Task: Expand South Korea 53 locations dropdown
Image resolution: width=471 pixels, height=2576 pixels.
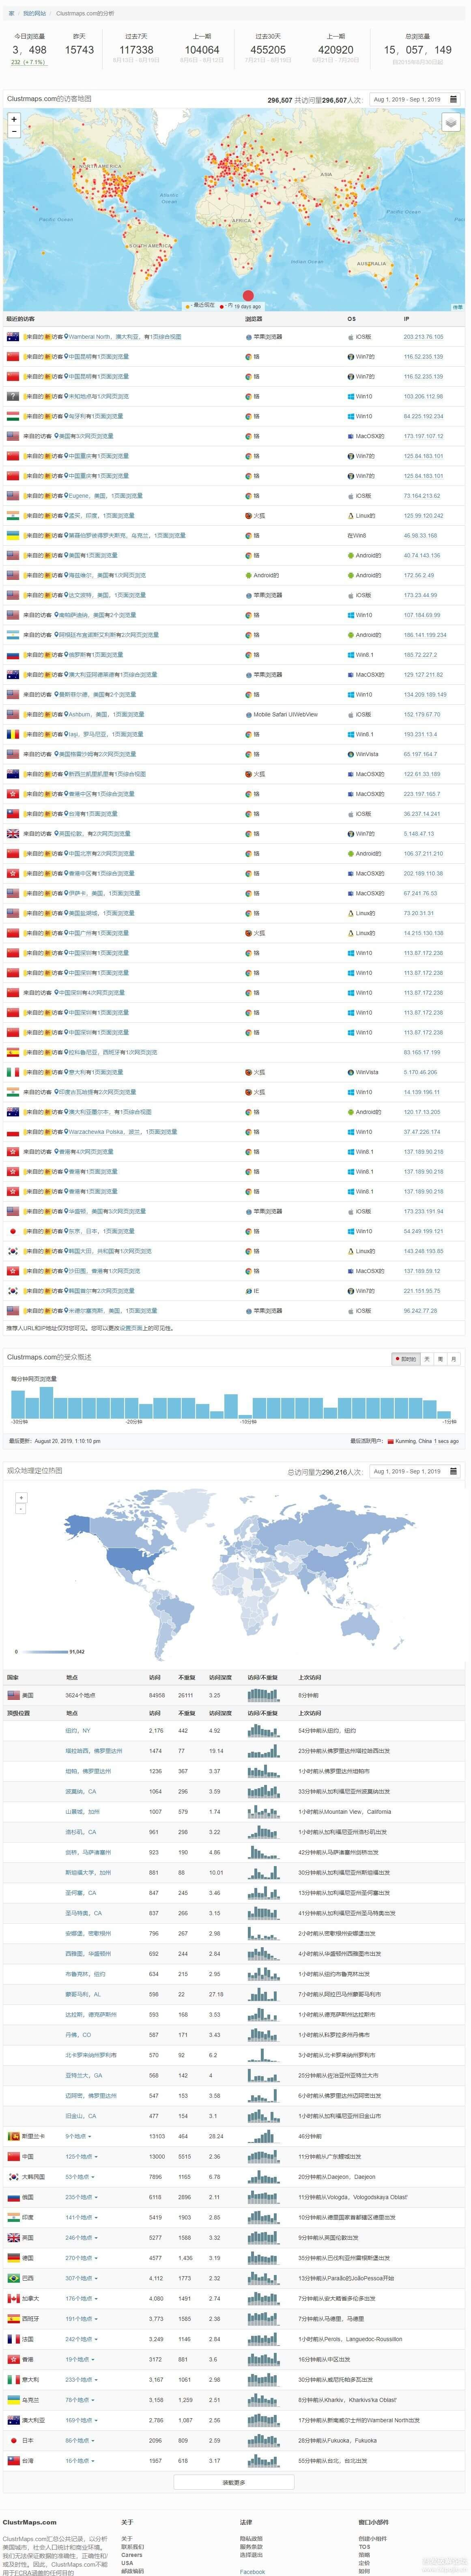Action: (79, 2176)
